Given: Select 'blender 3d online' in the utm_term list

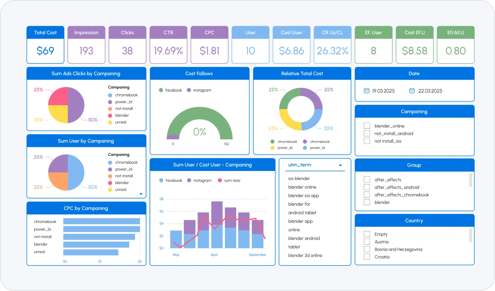Looking at the screenshot, I should [305, 255].
